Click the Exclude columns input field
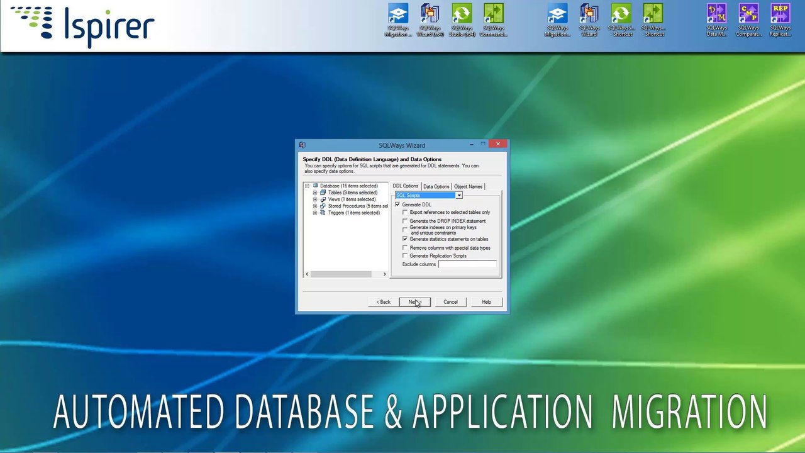805x453 pixels. pyautogui.click(x=468, y=264)
